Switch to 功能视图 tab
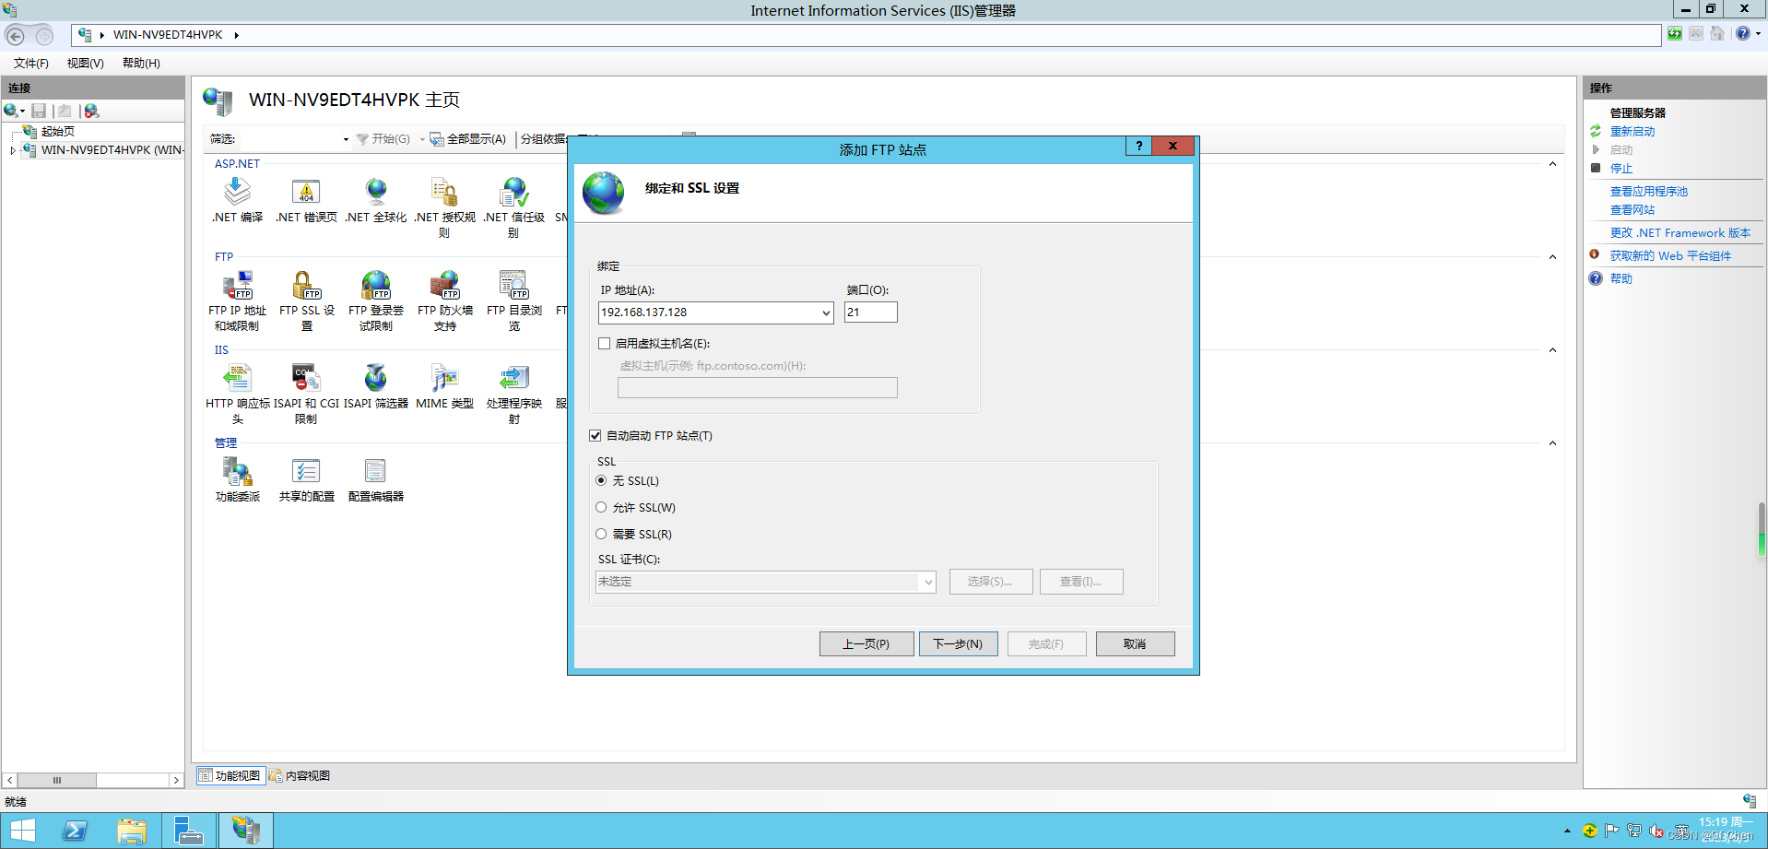 point(230,776)
